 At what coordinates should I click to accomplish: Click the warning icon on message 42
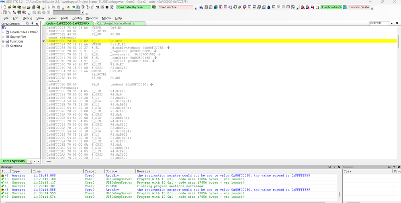[x=2, y=175]
